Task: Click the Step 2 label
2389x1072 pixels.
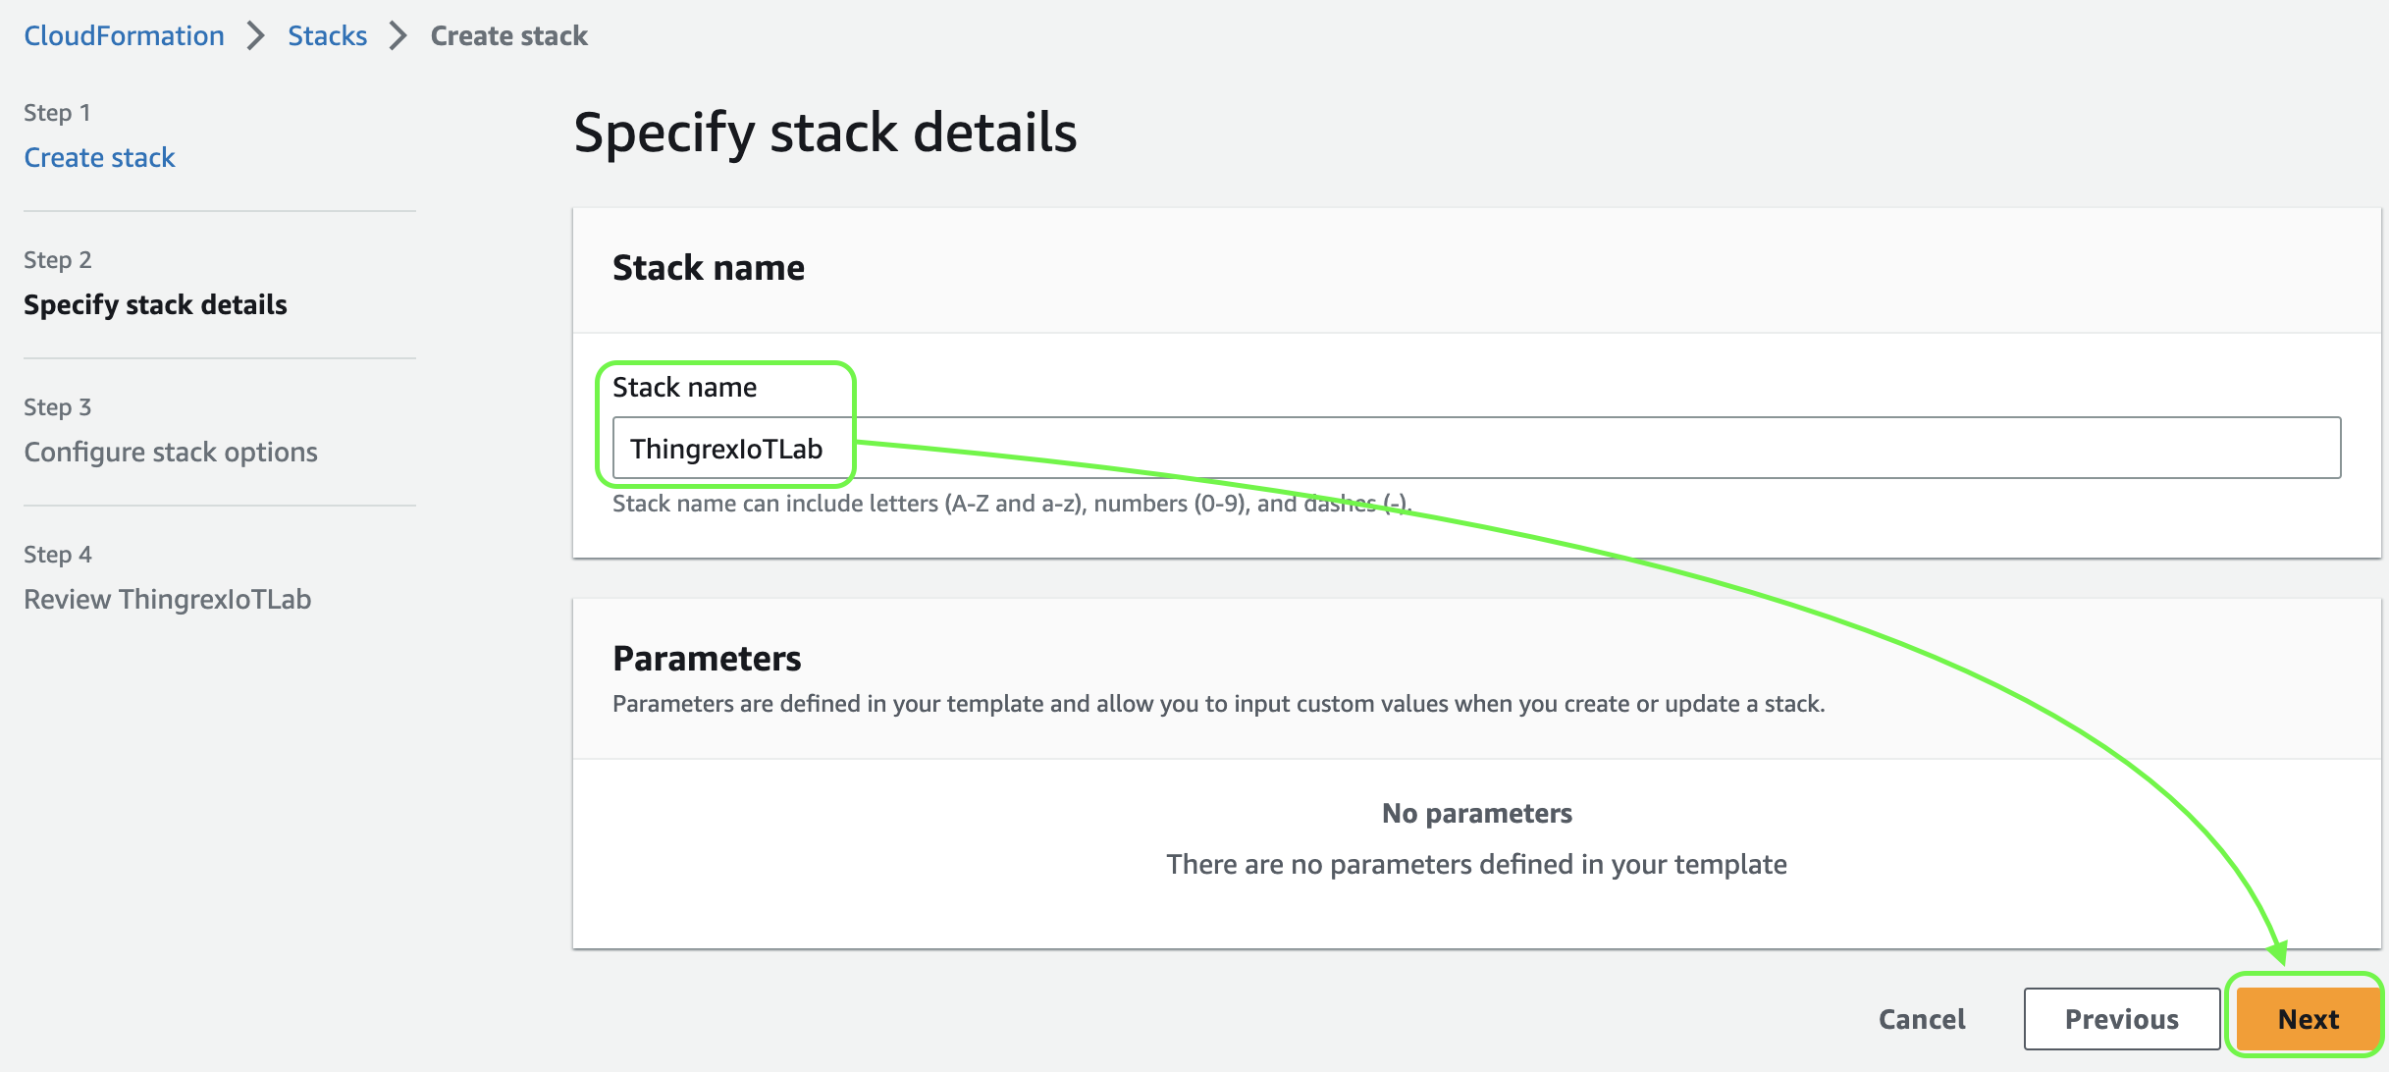Action: tap(58, 259)
